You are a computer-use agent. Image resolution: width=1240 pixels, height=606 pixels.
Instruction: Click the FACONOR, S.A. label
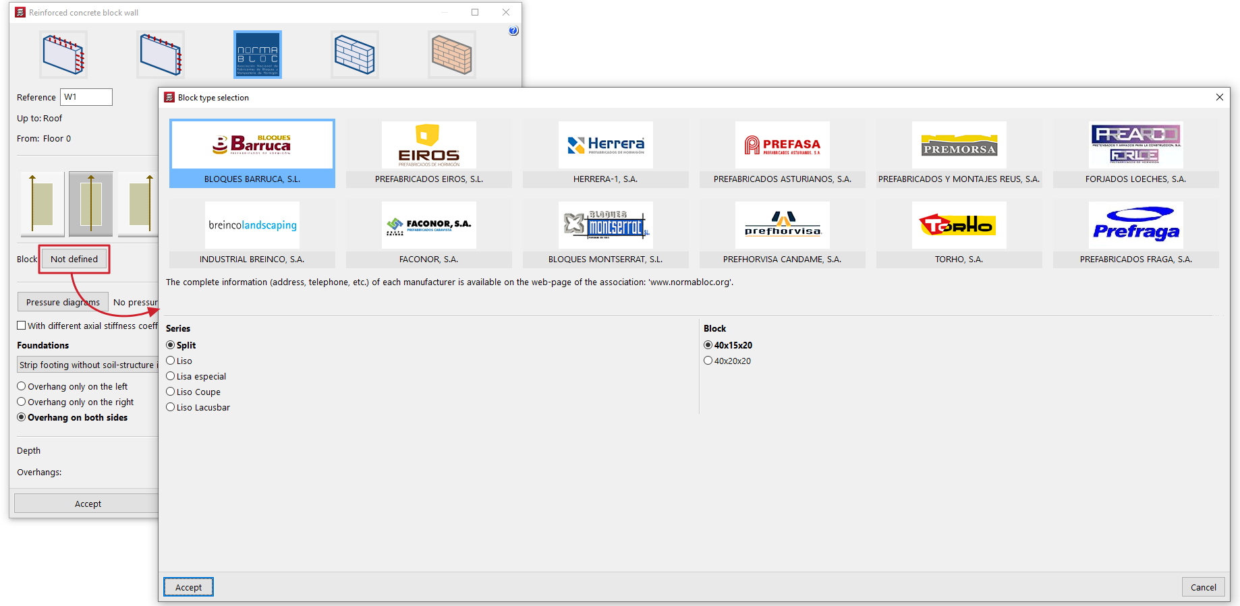pyautogui.click(x=429, y=260)
